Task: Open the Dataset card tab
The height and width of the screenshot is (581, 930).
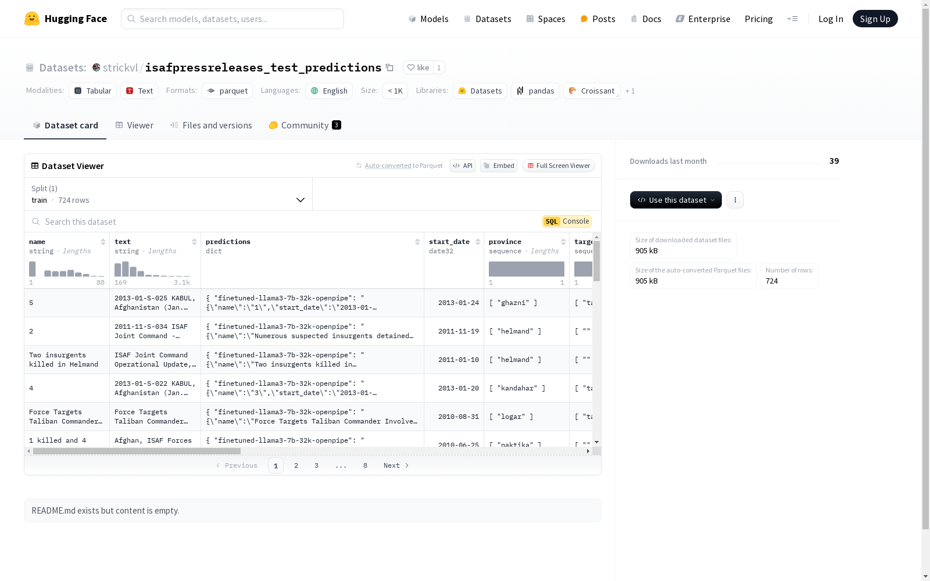Action: pyautogui.click(x=65, y=125)
